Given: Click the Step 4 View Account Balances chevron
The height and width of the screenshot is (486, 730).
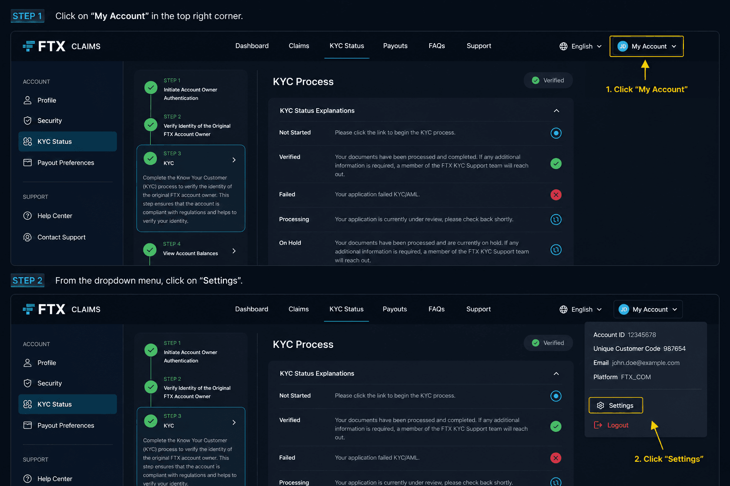Looking at the screenshot, I should coord(234,251).
